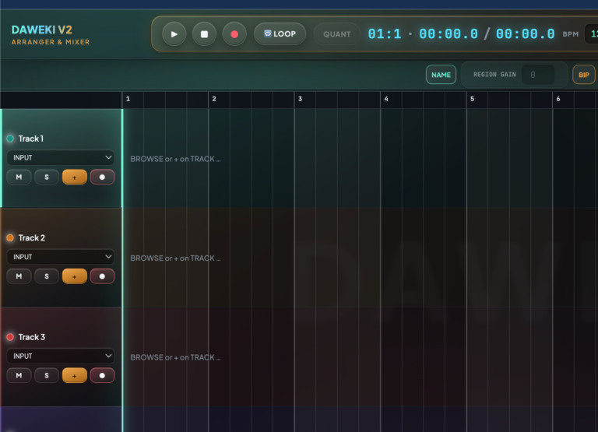598x432 pixels.
Task: Click Track 3 'BROWSE or + on TRACK' hint
Action: point(175,357)
